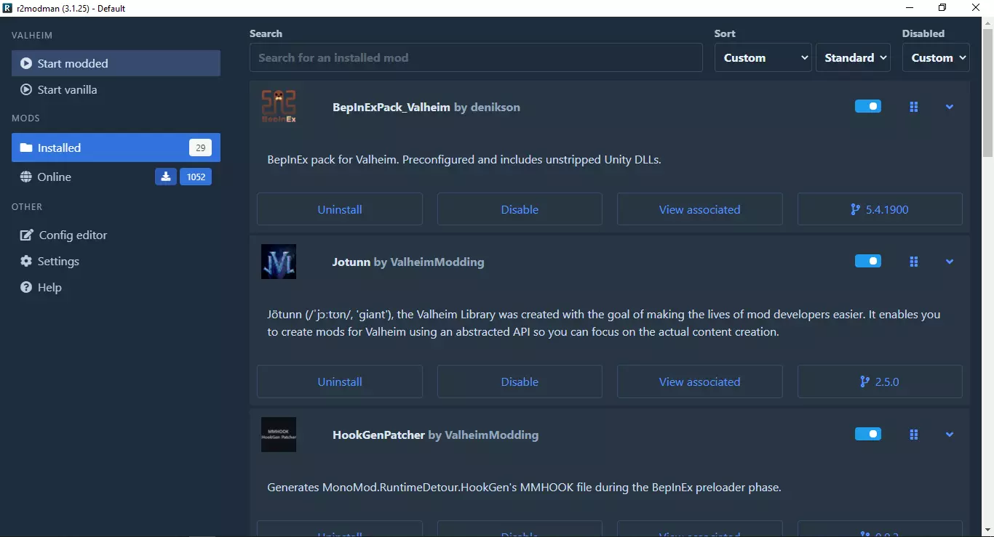
Task: Click the BepInEx mod icon
Action: tap(279, 107)
